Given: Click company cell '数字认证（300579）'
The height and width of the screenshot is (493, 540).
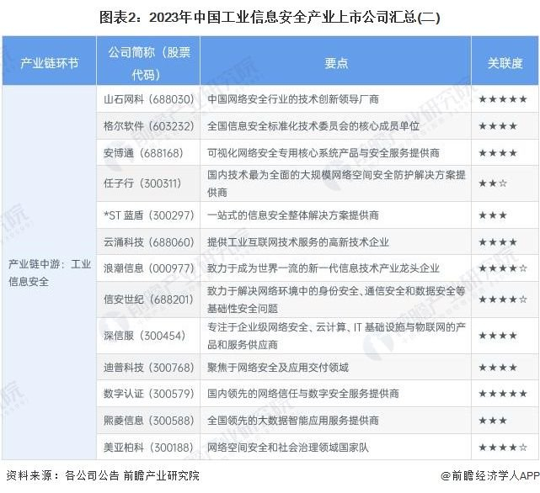Looking at the screenshot, I should (x=149, y=393).
